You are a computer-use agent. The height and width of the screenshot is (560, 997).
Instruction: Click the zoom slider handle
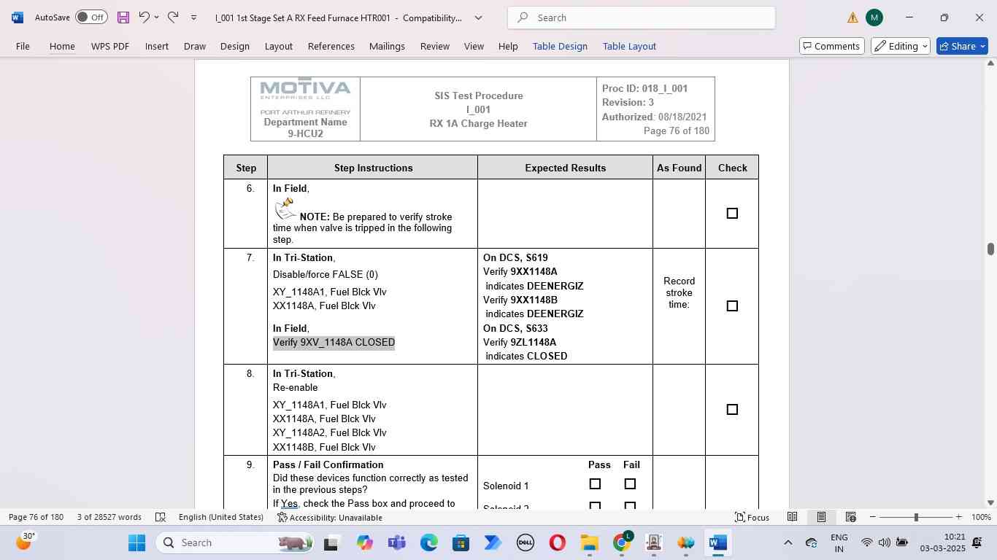tap(916, 517)
